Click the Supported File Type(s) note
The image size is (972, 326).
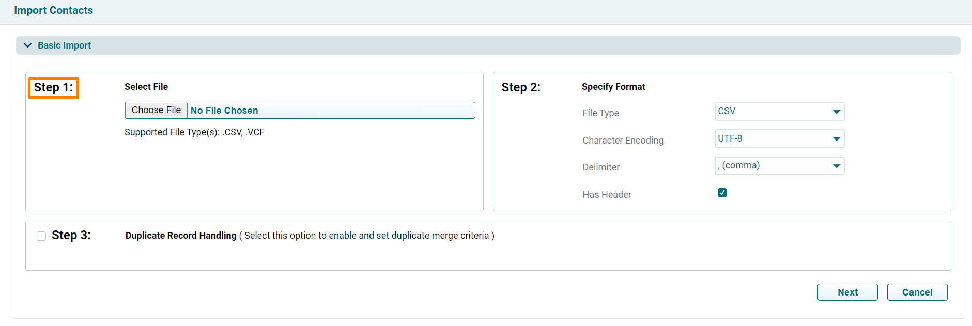pos(194,132)
